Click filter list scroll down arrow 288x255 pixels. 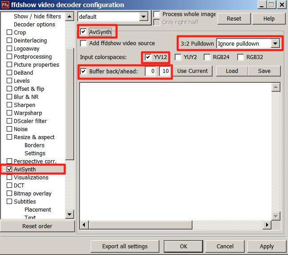[70, 214]
